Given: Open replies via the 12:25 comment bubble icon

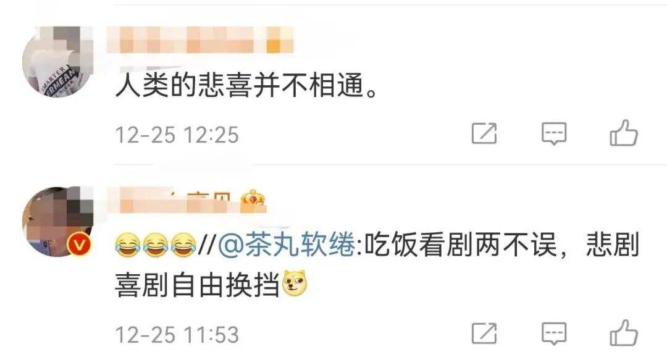Looking at the screenshot, I should pyautogui.click(x=554, y=133).
